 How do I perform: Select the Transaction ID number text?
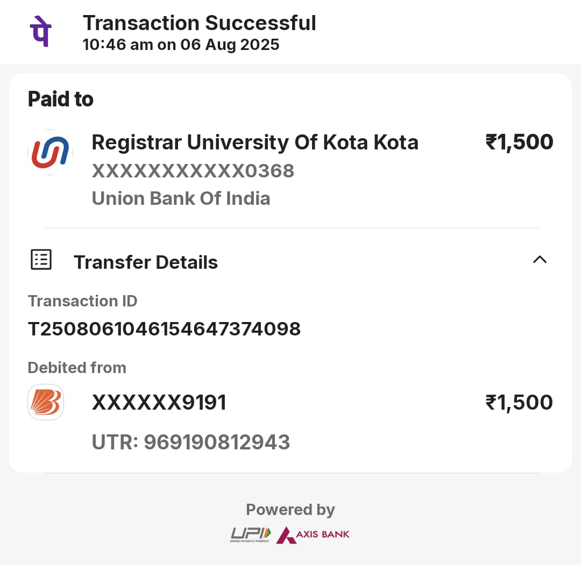point(164,328)
